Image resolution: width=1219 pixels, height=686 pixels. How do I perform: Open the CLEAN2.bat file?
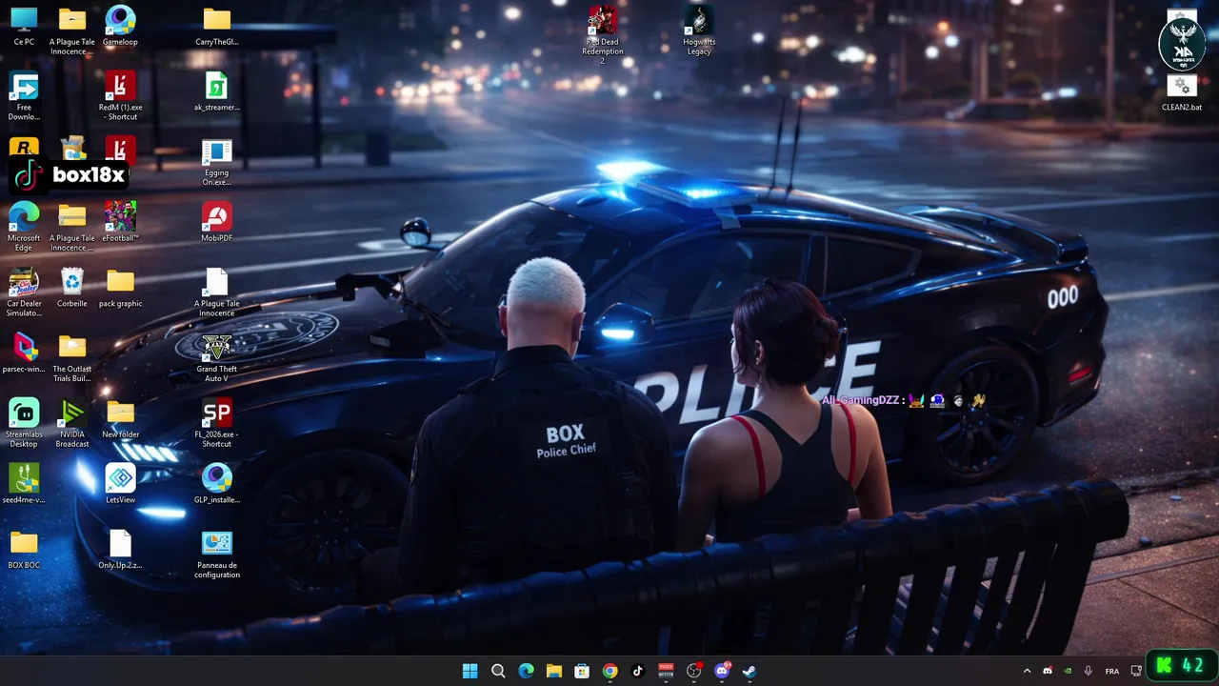[1182, 92]
